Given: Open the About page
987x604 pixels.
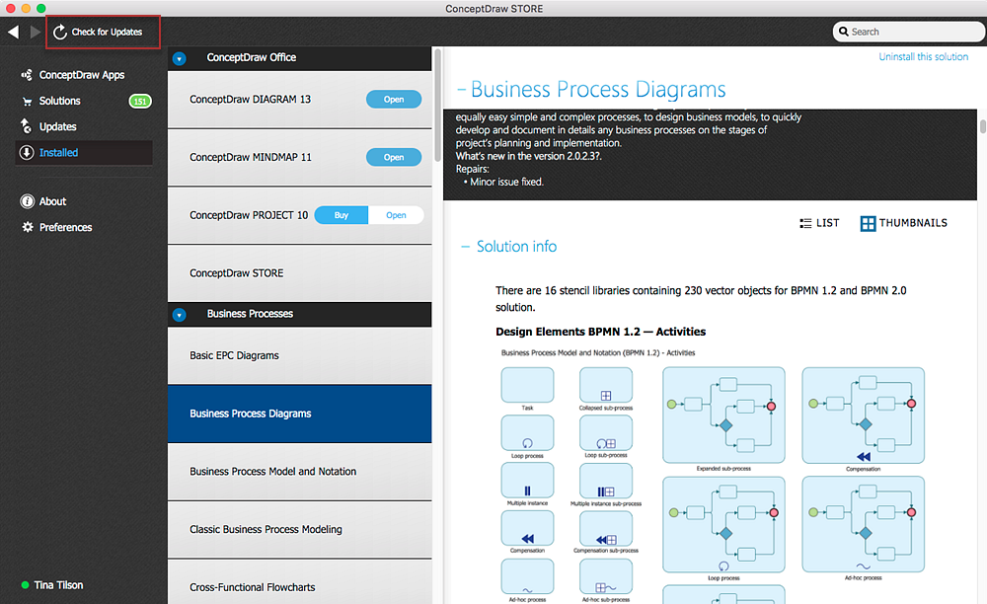Looking at the screenshot, I should click(53, 201).
